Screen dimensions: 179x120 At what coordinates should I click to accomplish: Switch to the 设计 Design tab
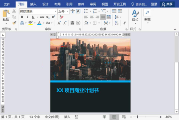point(45,4)
